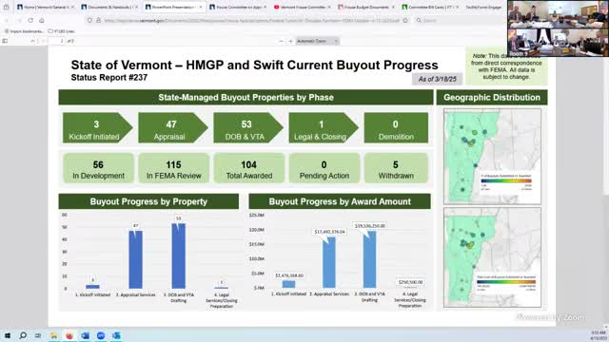Click the 5 Withdrawn tile

396,168
